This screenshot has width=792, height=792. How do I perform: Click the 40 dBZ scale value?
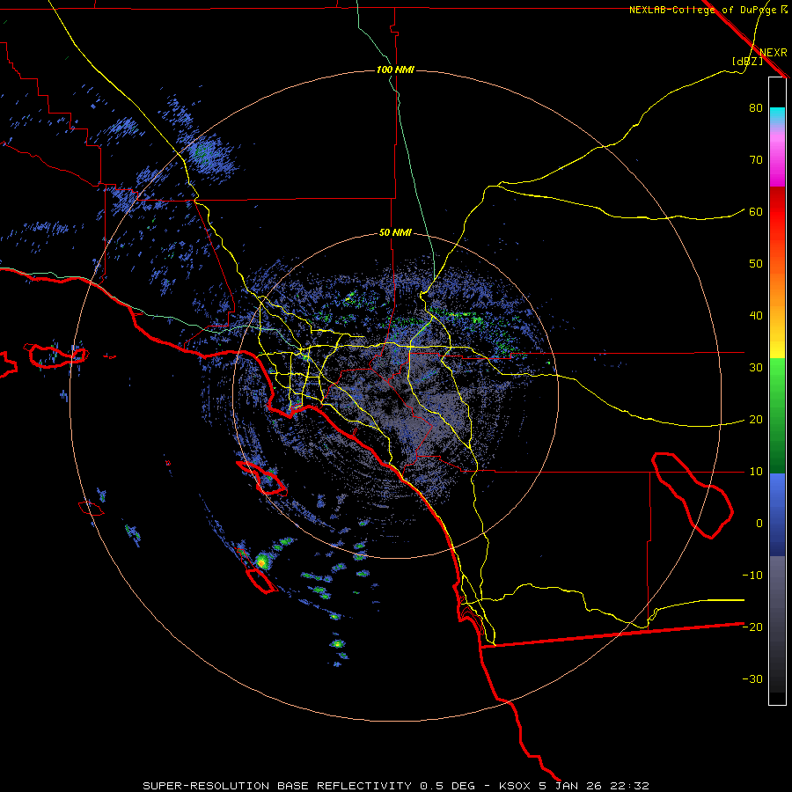(756, 316)
